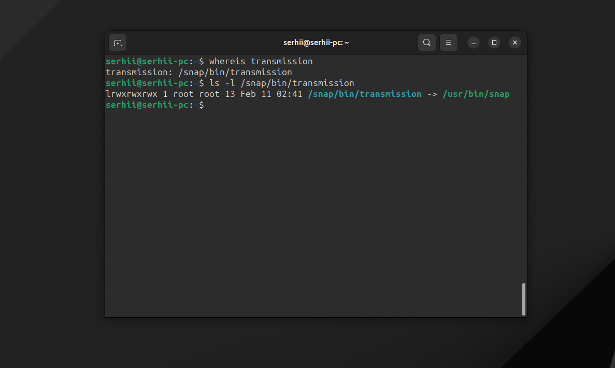Viewport: 615px width, 368px height.
Task: Click the first serhii@serhii-pc prompt
Action: click(x=147, y=62)
